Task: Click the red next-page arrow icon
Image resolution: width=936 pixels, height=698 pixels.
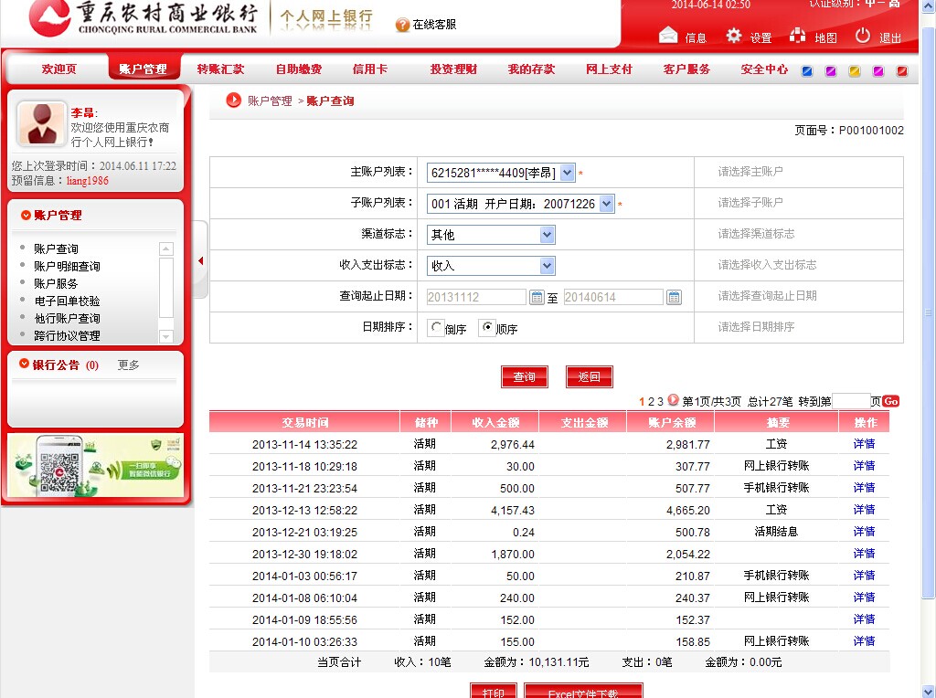Action: [673, 400]
